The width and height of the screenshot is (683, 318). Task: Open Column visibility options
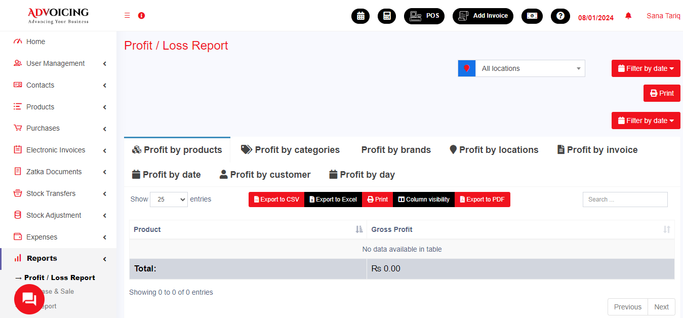[x=423, y=200]
